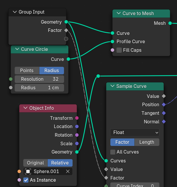Click Curve Circle Curve output socket
Screen dimensions: 177x187
pos(68,59)
